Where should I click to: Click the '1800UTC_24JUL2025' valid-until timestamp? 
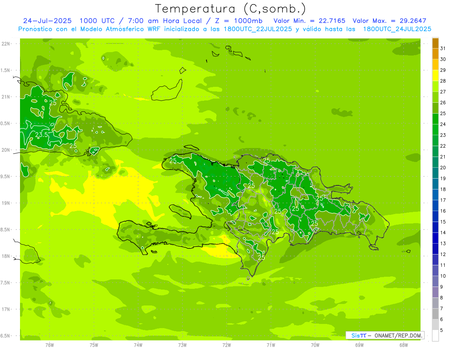click(x=397, y=29)
